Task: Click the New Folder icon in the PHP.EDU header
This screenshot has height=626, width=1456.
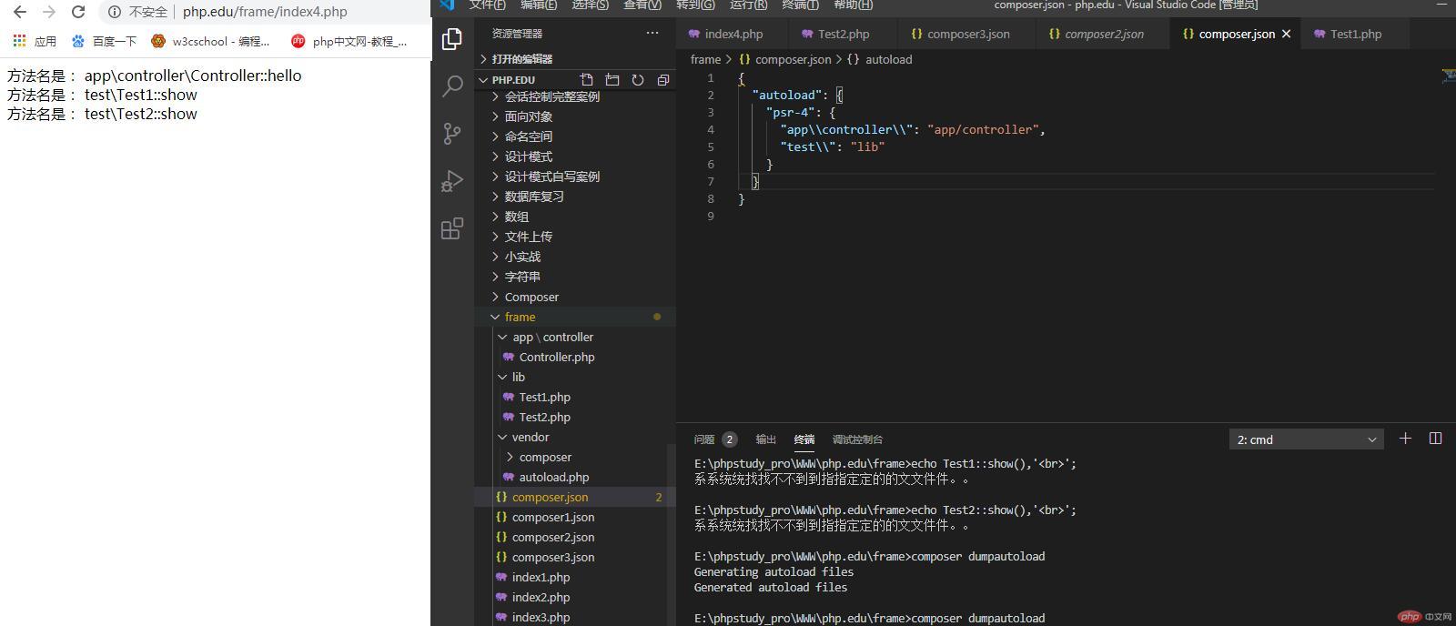Action: (x=612, y=80)
